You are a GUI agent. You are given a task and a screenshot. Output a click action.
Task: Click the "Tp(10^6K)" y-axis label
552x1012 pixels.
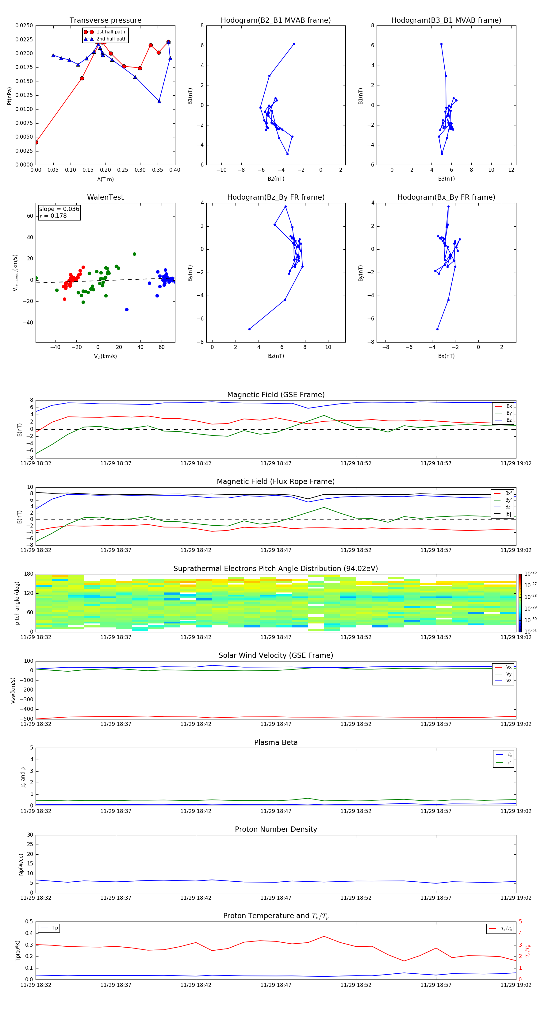(18, 951)
